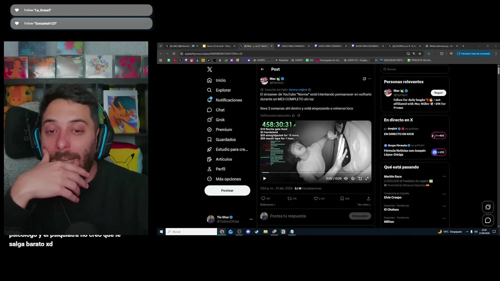Screen dimensions: 500x281
Task: Switch to GirlOfNox en X tab
Action: click(x=404, y=46)
